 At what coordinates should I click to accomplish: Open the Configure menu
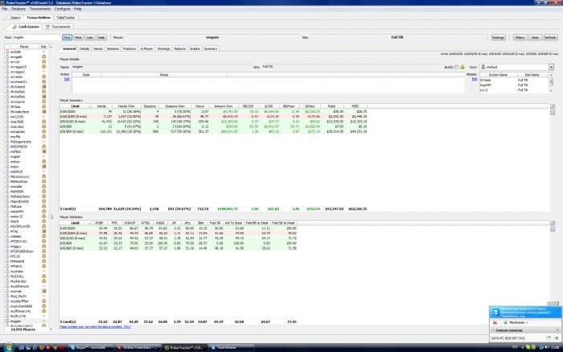(62, 9)
